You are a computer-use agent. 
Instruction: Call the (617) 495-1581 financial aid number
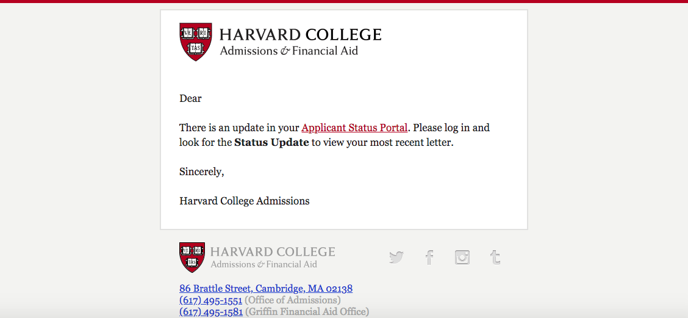(x=211, y=312)
